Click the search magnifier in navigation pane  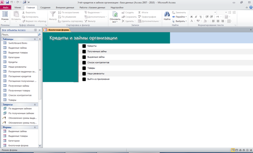coord(39,34)
